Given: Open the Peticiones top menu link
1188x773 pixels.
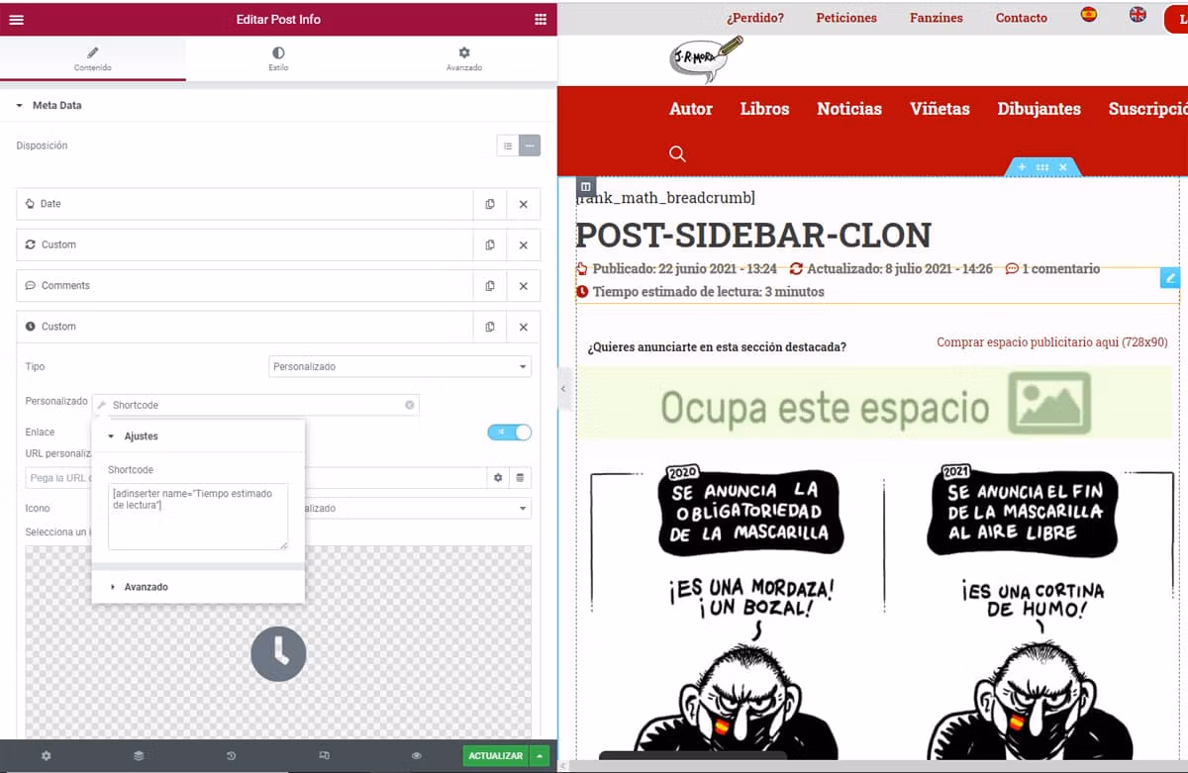Looking at the screenshot, I should pos(846,18).
